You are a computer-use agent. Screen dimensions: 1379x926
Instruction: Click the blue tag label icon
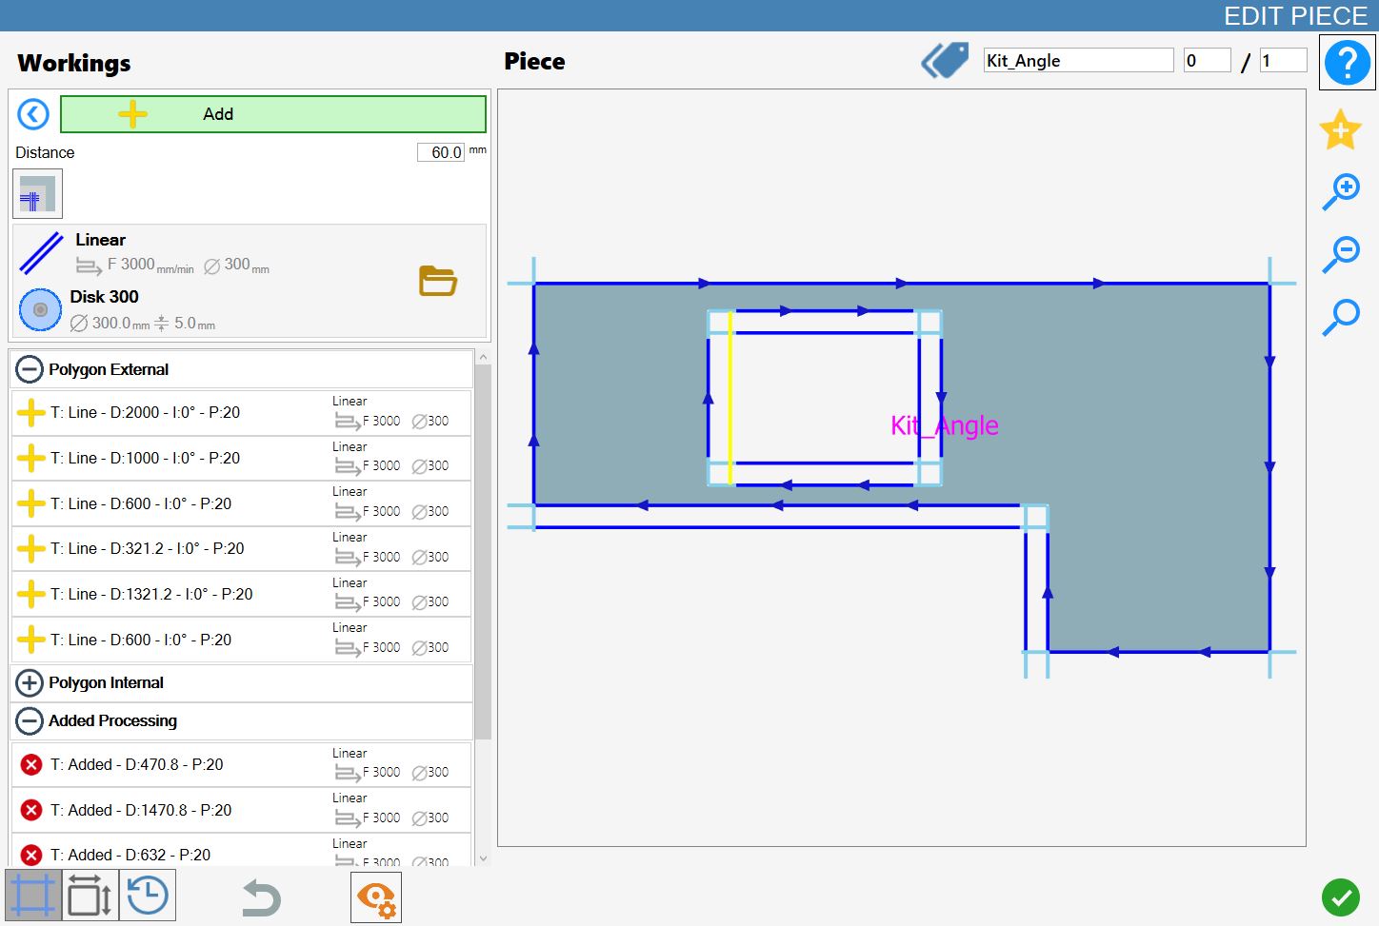(946, 60)
